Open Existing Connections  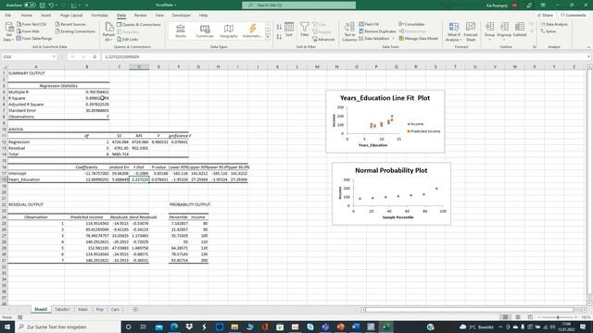click(x=75, y=31)
